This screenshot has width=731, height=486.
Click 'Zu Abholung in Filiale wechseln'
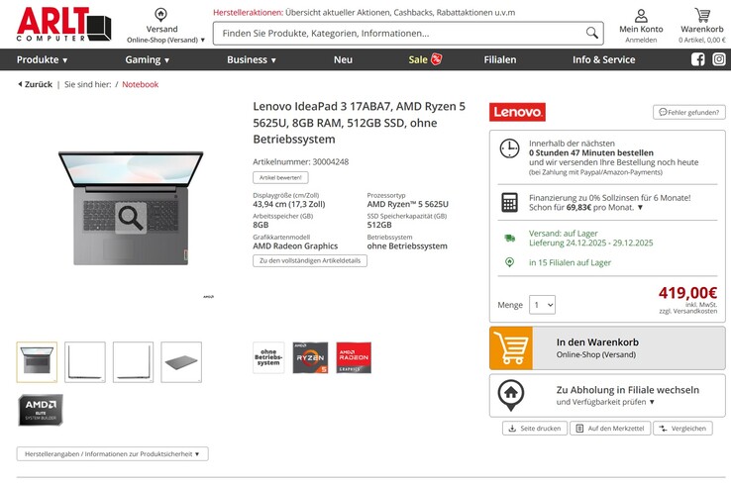coord(607,396)
